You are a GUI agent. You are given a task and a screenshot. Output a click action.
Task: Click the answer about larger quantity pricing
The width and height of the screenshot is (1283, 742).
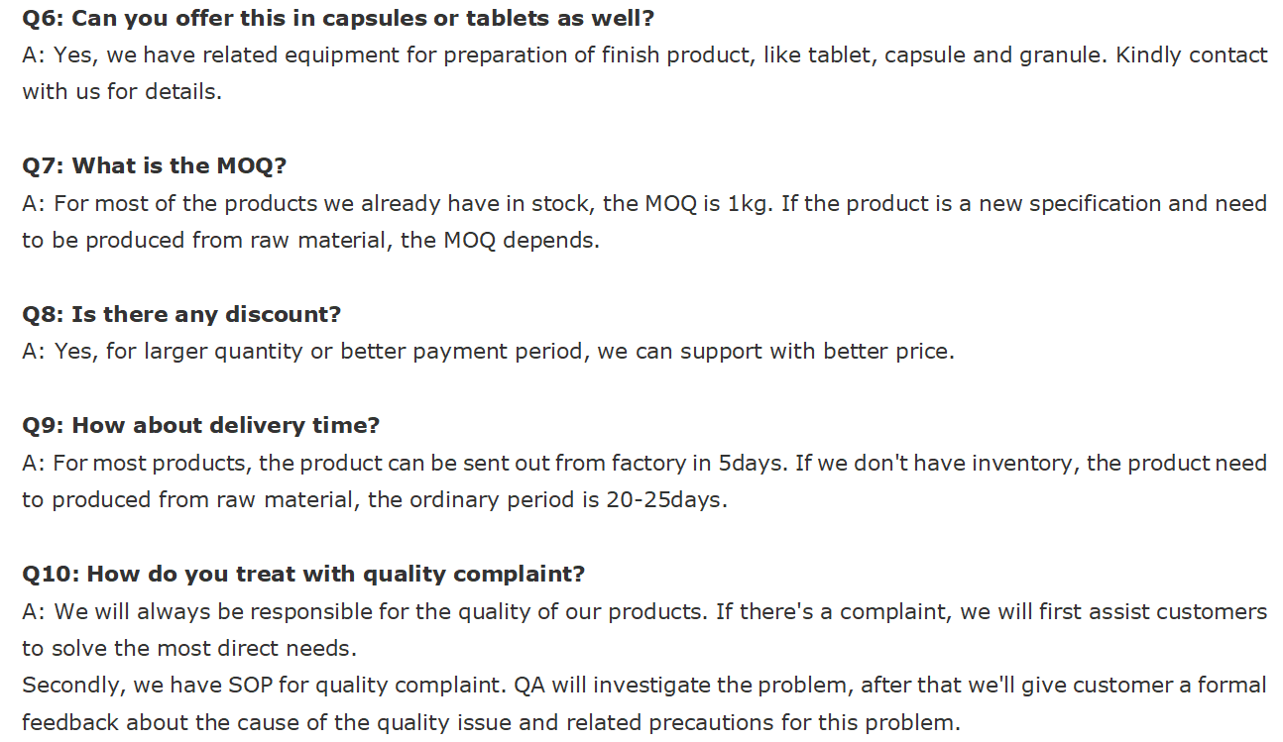(x=488, y=352)
